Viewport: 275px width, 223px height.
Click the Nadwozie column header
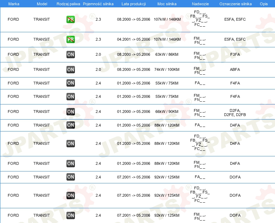[x=200, y=4]
